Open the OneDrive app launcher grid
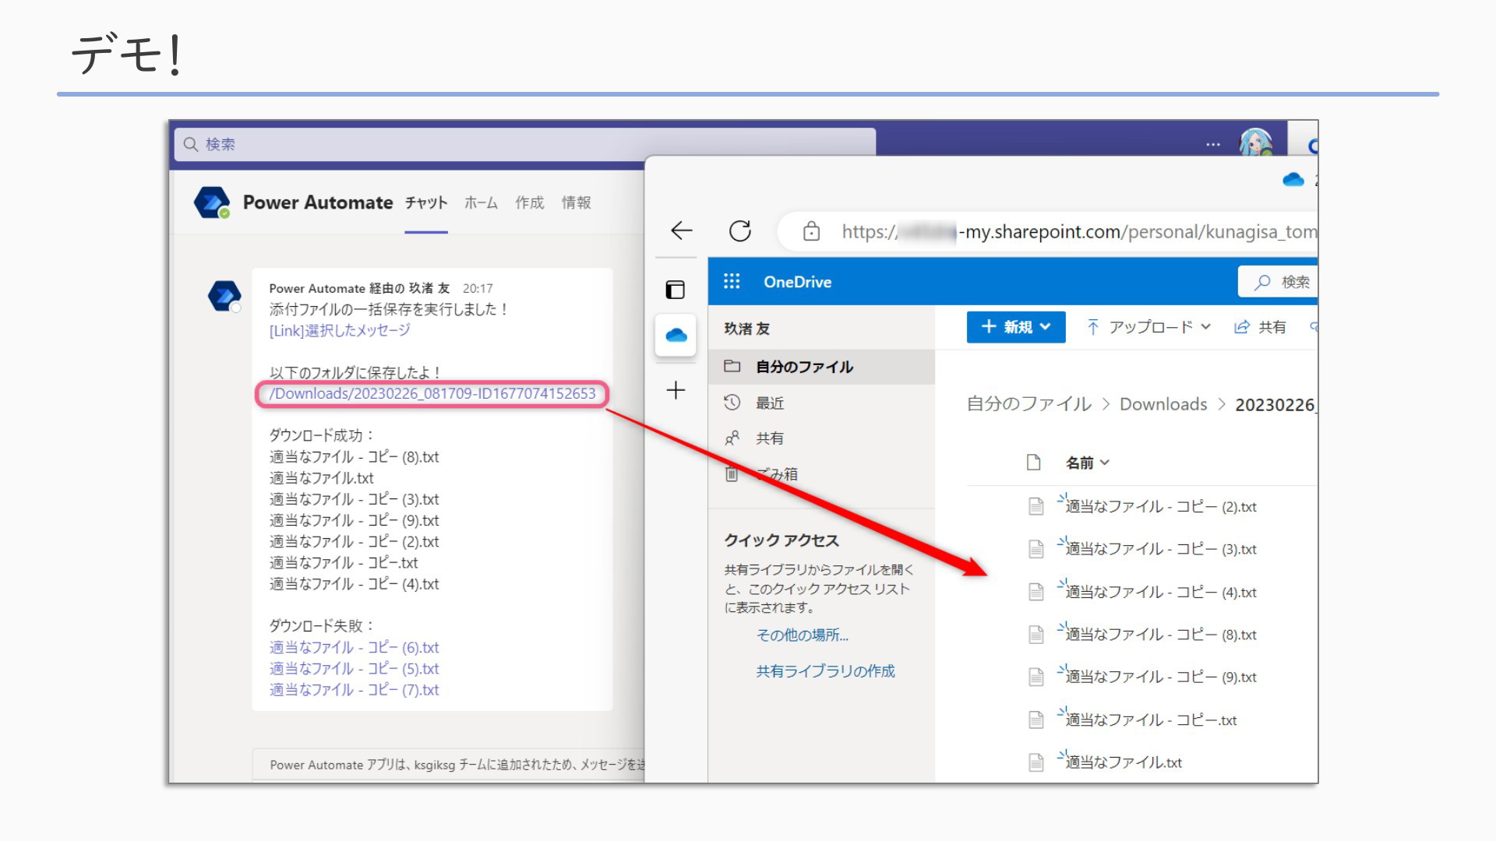This screenshot has height=841, width=1496. pyautogui.click(x=731, y=281)
